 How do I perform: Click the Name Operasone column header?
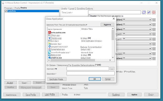click(x=55, y=29)
